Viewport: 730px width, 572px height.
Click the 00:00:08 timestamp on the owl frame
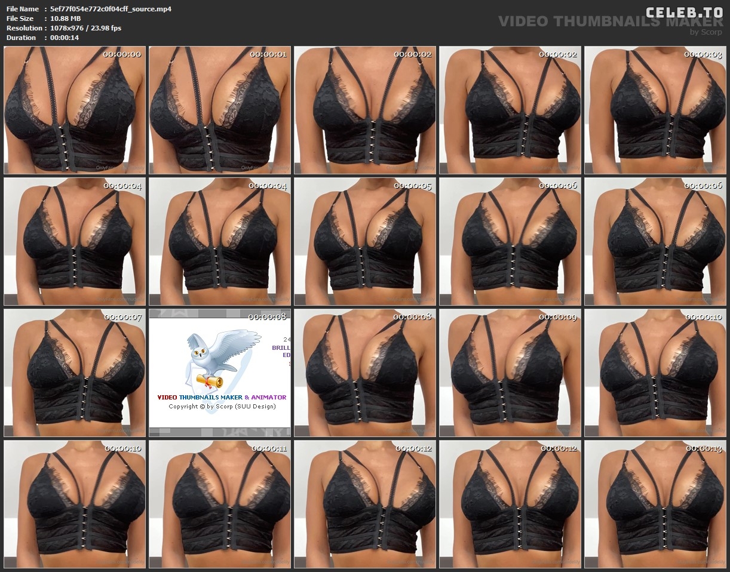269,317
